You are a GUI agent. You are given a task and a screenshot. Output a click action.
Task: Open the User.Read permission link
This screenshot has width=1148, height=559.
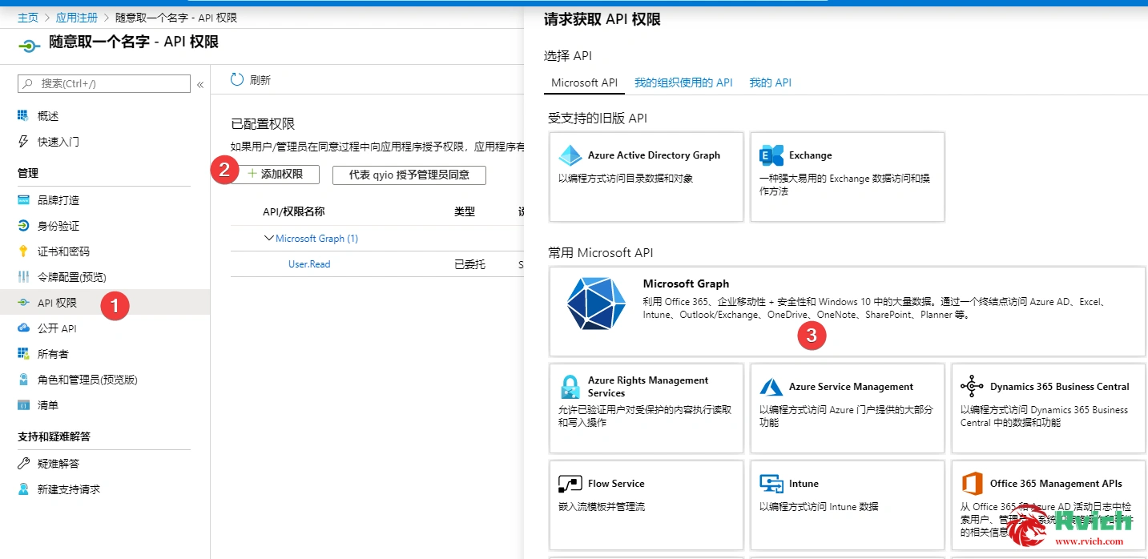click(x=309, y=264)
